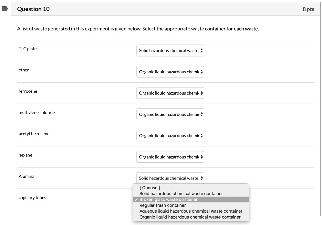322x225 pixels.
Task: Click the stepper arrows on TLC plates dropdown
Action: pos(202,50)
